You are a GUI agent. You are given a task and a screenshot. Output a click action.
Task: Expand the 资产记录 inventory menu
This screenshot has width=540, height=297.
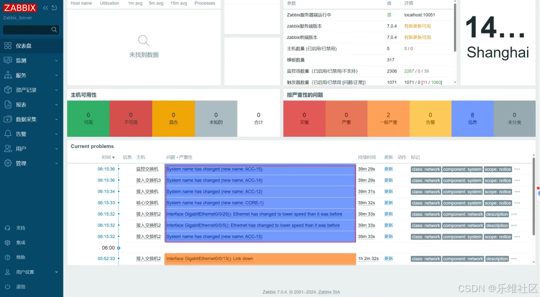click(31, 90)
